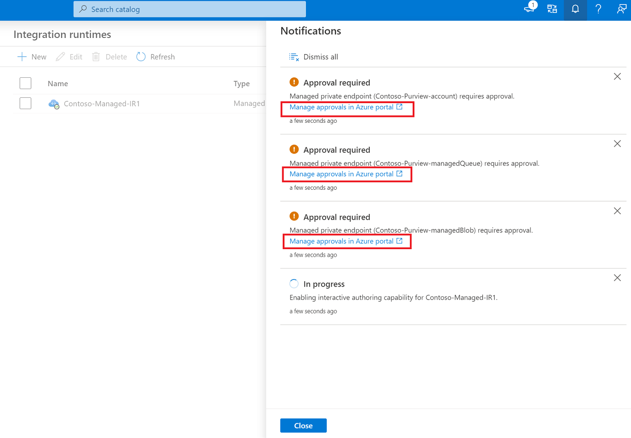Click the Contoso-Managed-IR1 cloud runtime icon
This screenshot has height=438, width=631.
click(x=54, y=104)
